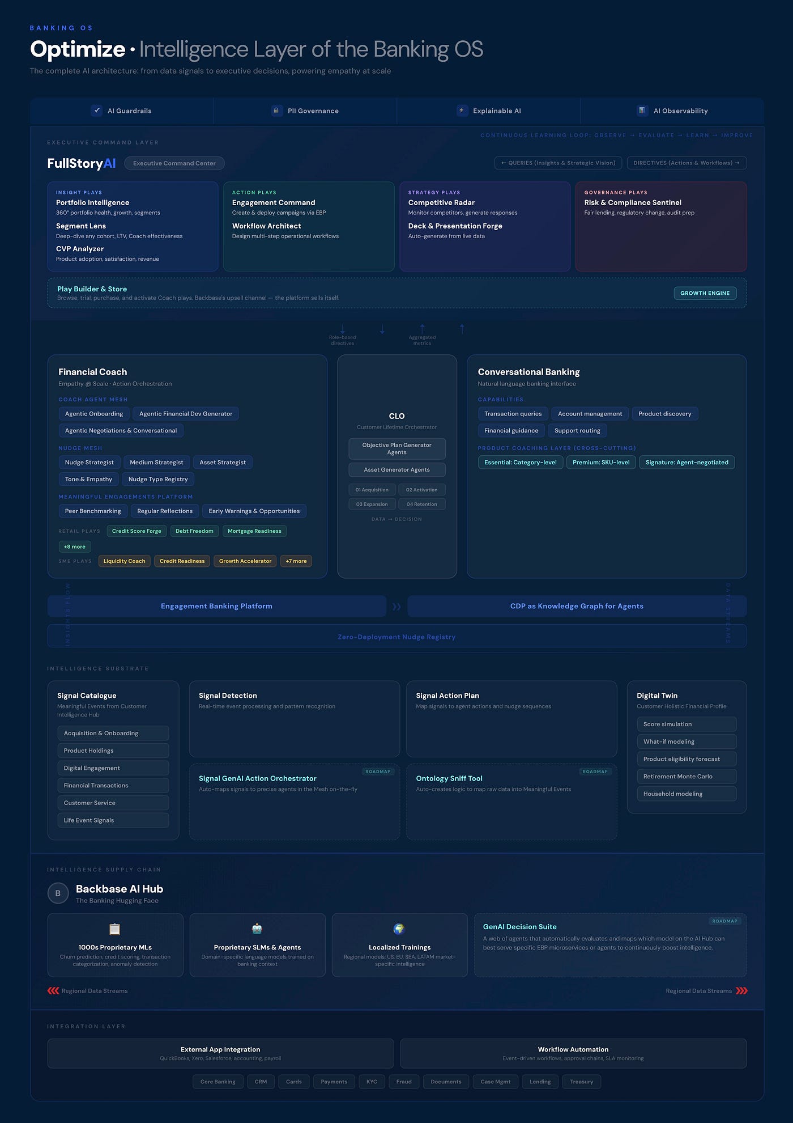Select Acquisition & Onboarding in Signal Catalogue

click(113, 733)
